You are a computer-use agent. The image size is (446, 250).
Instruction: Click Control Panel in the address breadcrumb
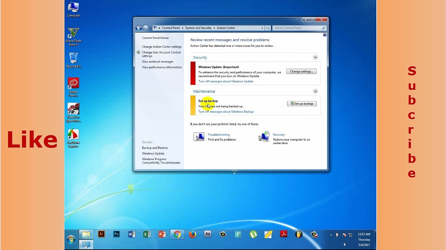coord(171,28)
